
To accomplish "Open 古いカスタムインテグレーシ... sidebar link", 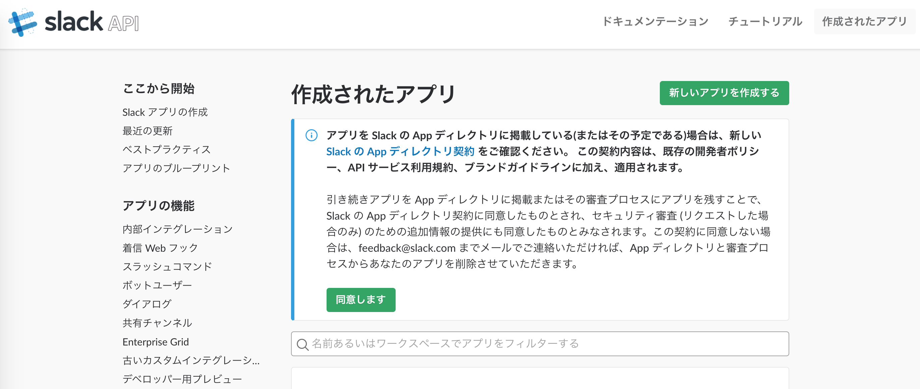I will click(x=191, y=361).
